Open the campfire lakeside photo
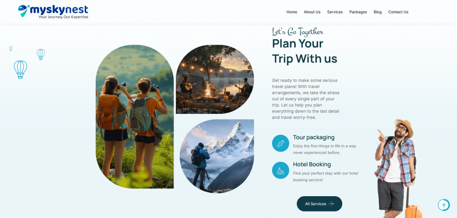The height and width of the screenshot is (218, 457). coord(215,79)
